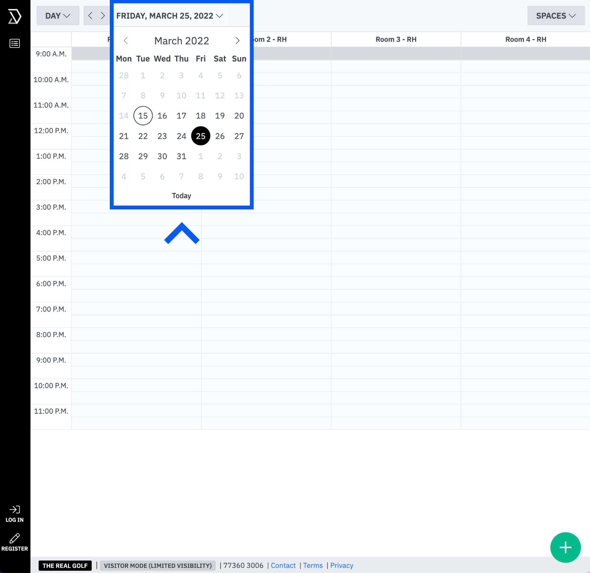Click the Today button in the calendar

(181, 196)
